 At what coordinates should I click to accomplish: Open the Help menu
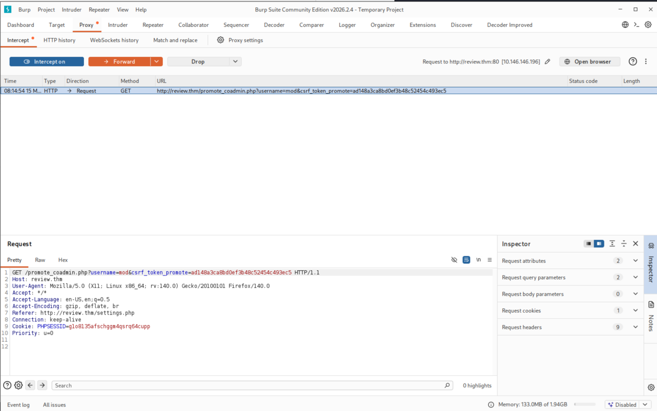pyautogui.click(x=141, y=10)
